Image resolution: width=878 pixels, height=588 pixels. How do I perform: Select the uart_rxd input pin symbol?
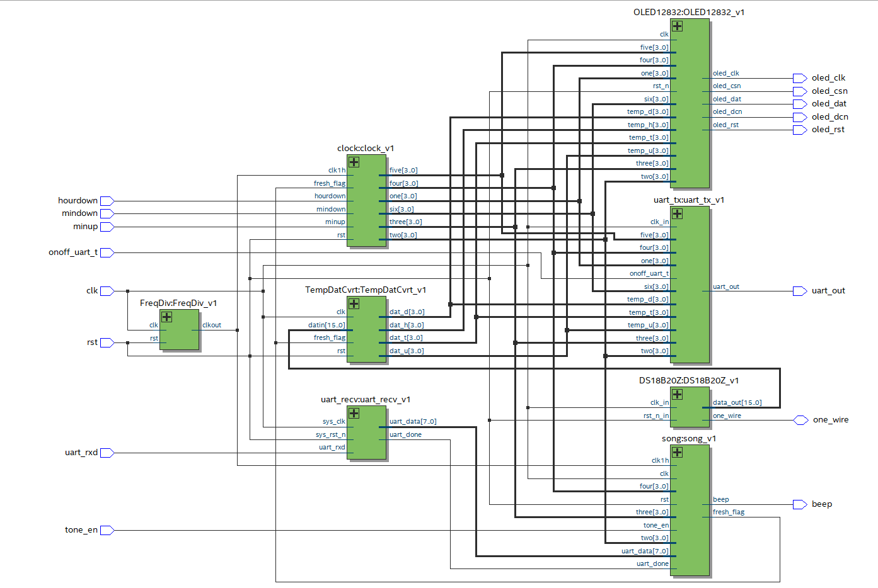(x=107, y=453)
